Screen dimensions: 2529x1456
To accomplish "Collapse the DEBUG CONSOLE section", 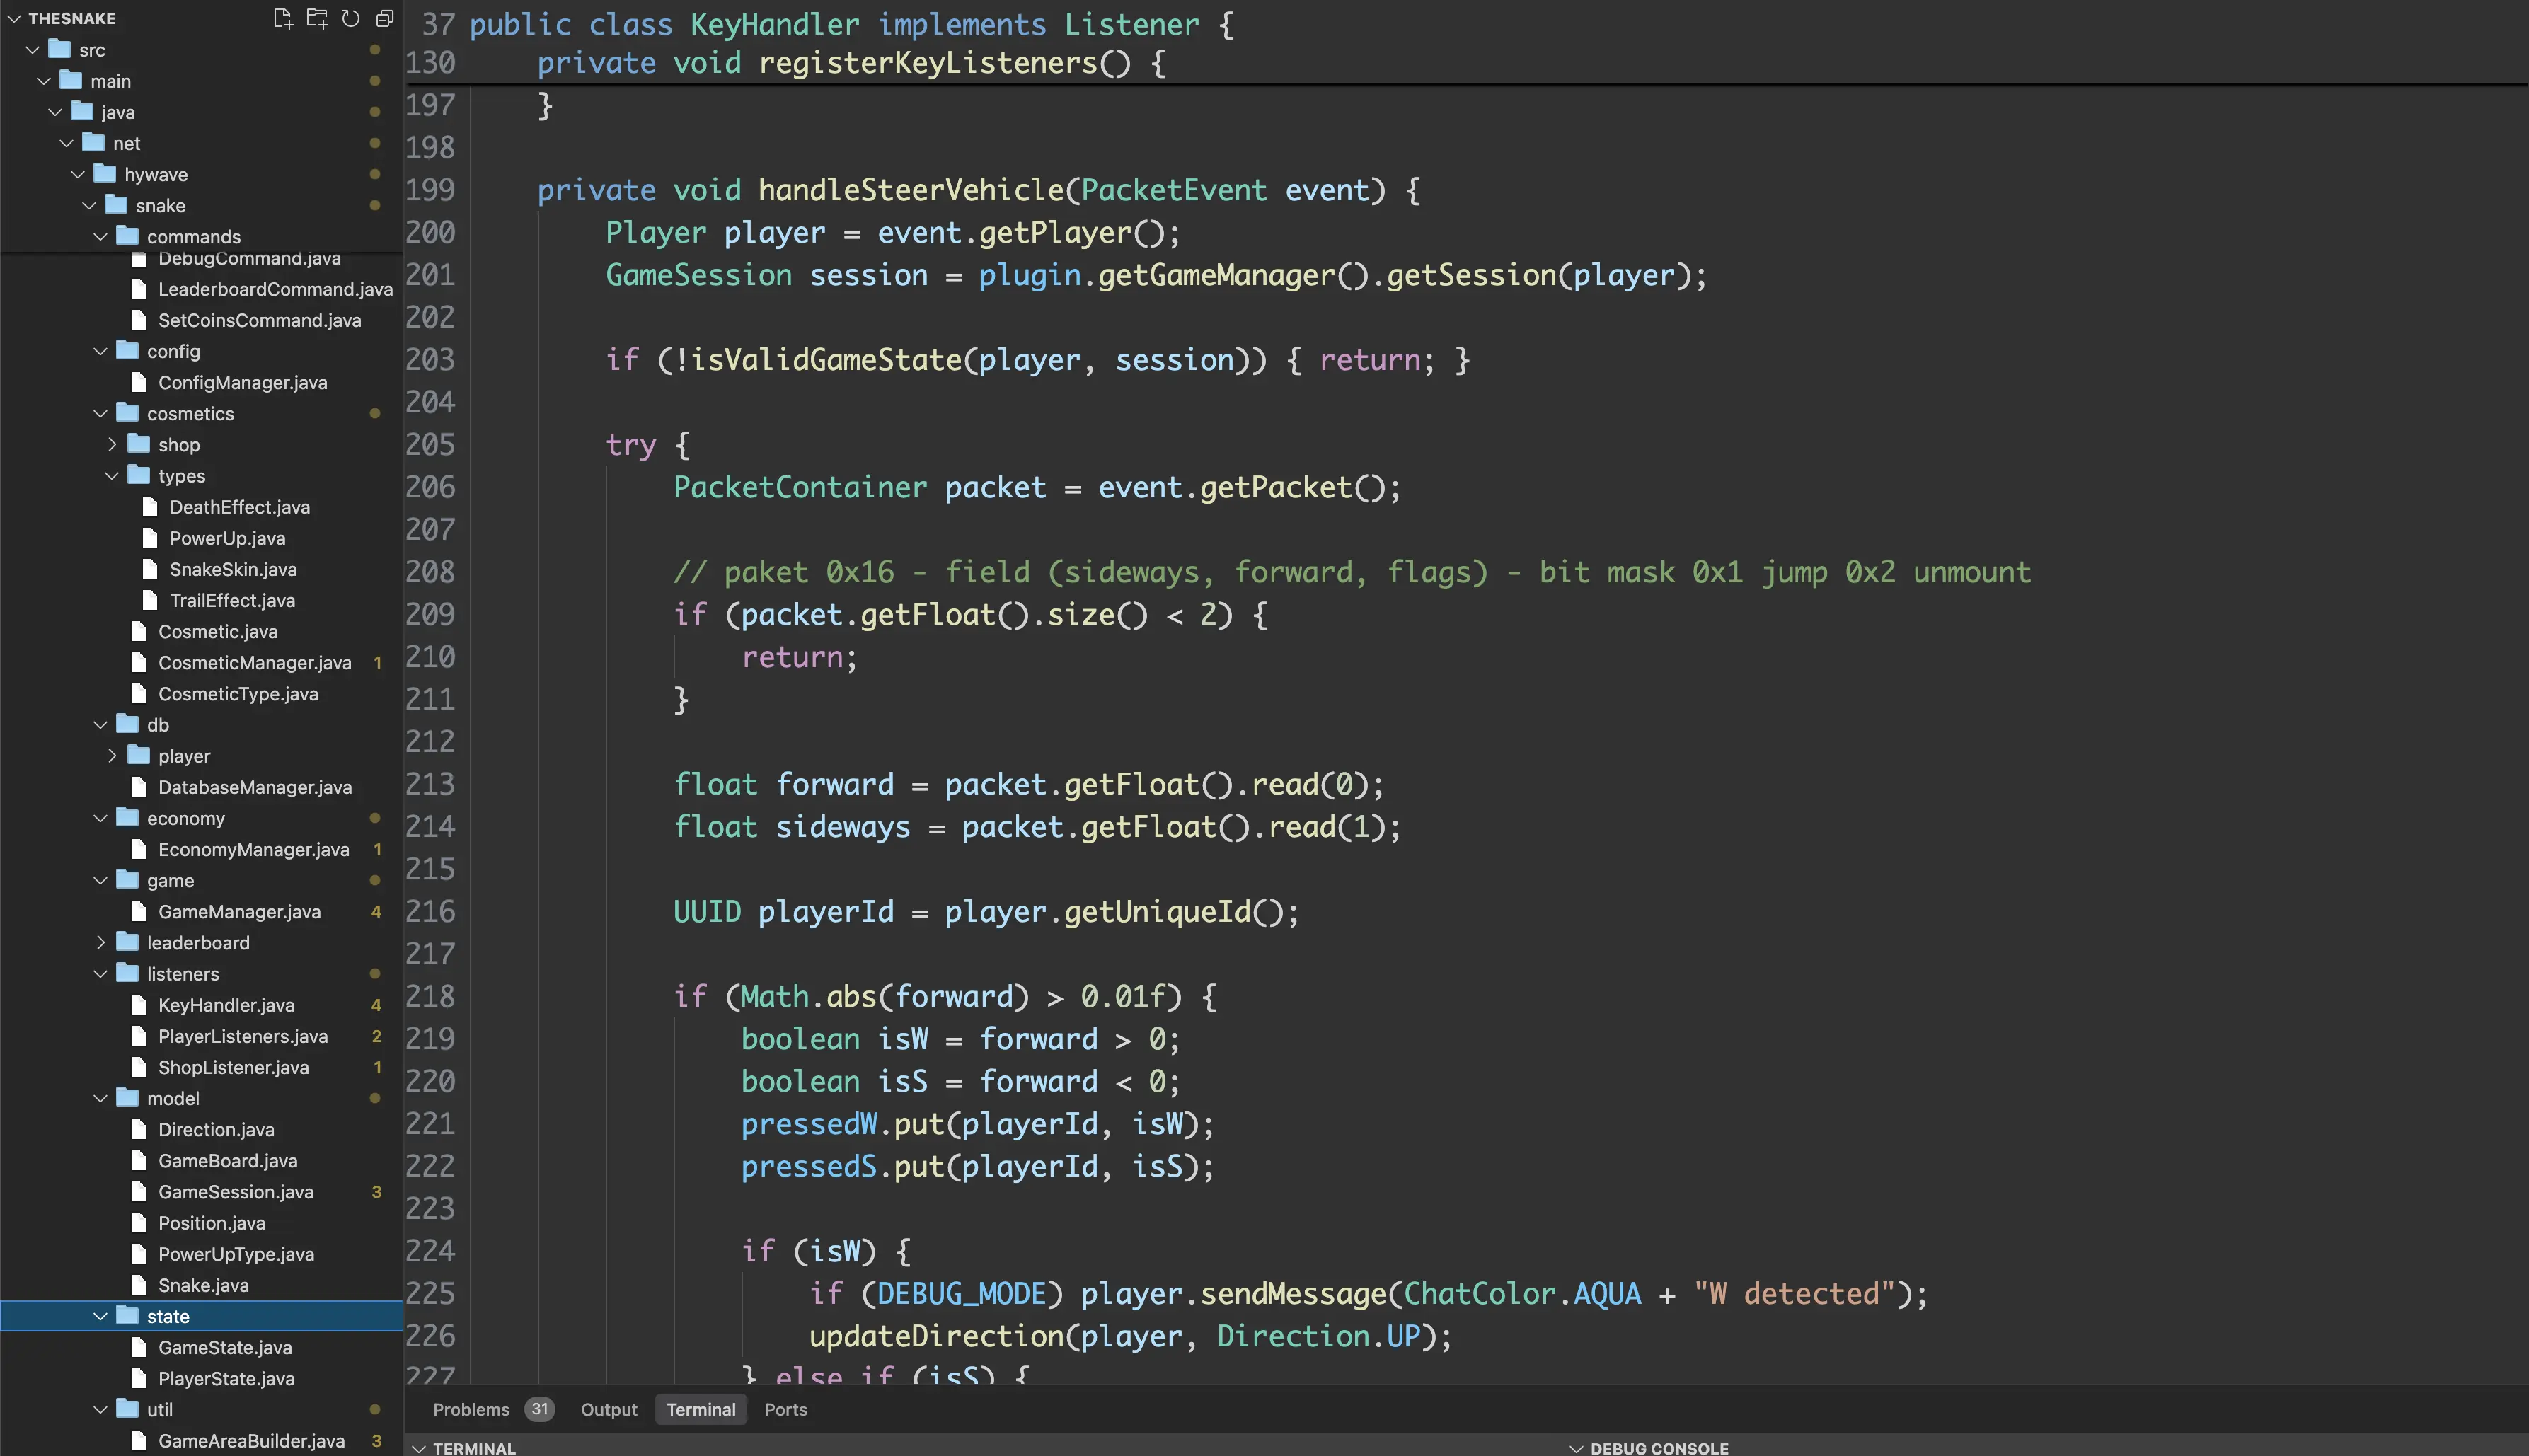I will point(1576,1448).
